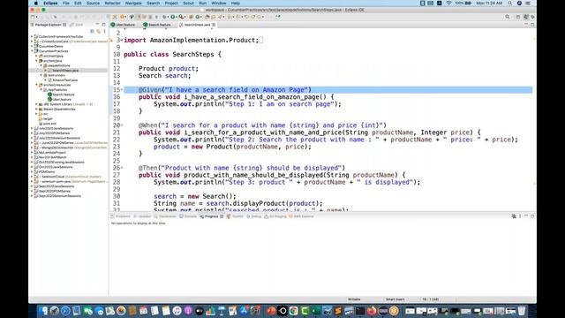The width and height of the screenshot is (565, 318).
Task: Click Remove All Finished Operations in Progress view
Action: 514,216
